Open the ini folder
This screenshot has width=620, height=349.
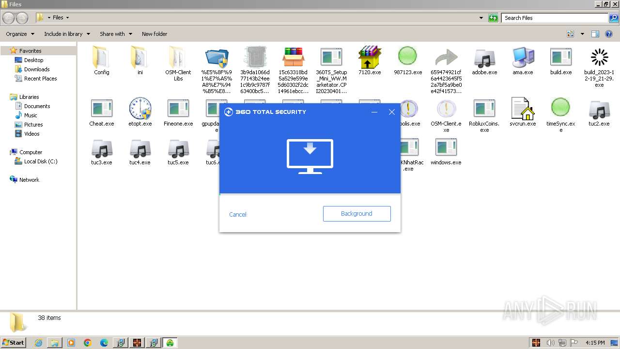(x=140, y=61)
